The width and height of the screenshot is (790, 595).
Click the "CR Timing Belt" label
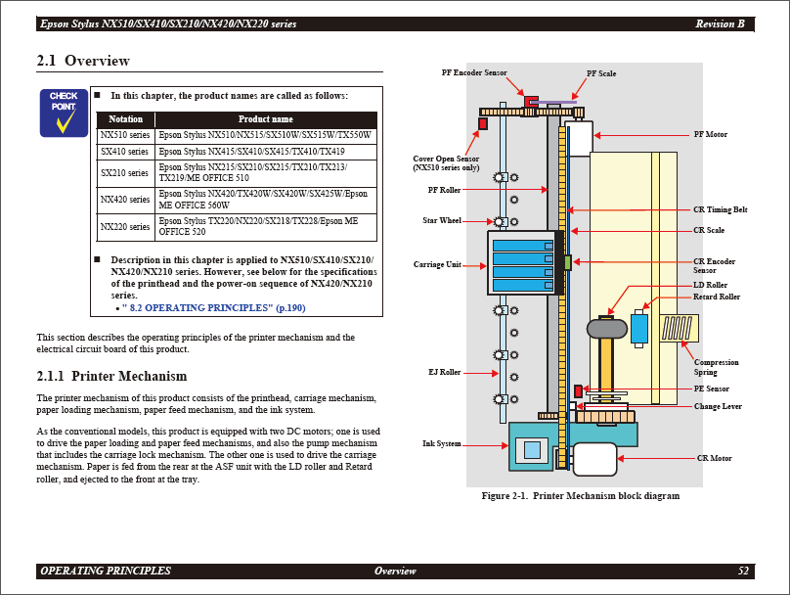coord(720,209)
